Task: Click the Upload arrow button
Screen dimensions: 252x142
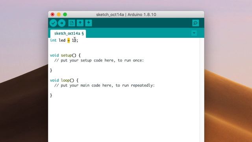Action: pyautogui.click(x=62, y=23)
